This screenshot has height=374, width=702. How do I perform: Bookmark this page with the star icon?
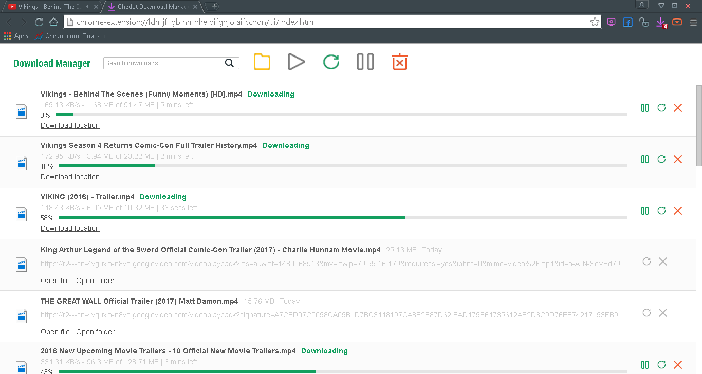595,22
